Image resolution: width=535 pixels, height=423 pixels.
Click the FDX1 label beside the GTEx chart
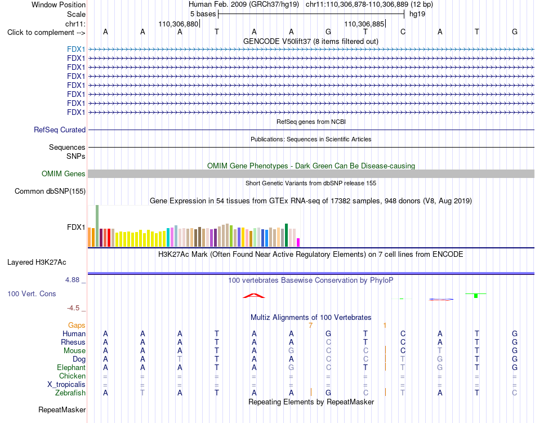click(76, 227)
